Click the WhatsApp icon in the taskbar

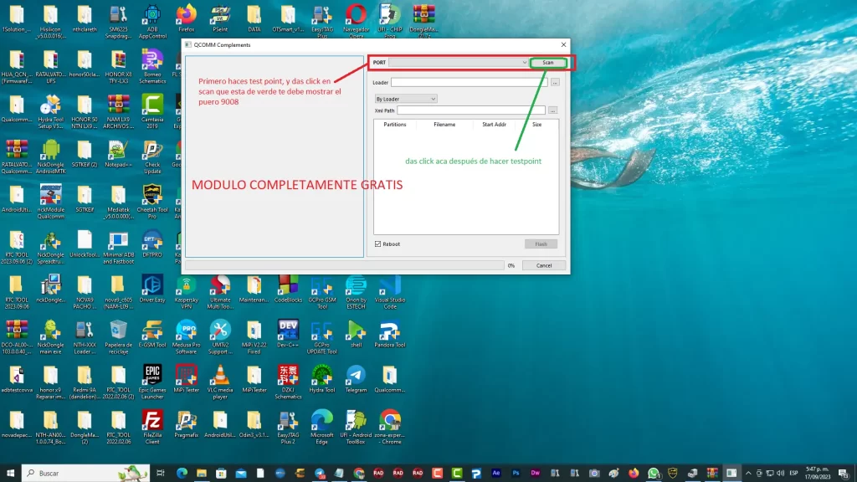tap(654, 474)
